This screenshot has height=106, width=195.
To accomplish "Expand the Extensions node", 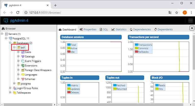I will [18, 65].
